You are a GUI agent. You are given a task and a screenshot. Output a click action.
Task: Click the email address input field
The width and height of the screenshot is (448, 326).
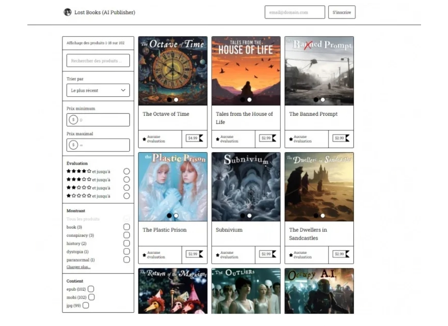click(x=295, y=12)
